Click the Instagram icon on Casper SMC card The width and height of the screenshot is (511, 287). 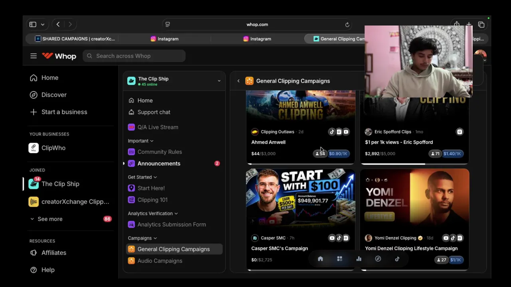point(346,238)
